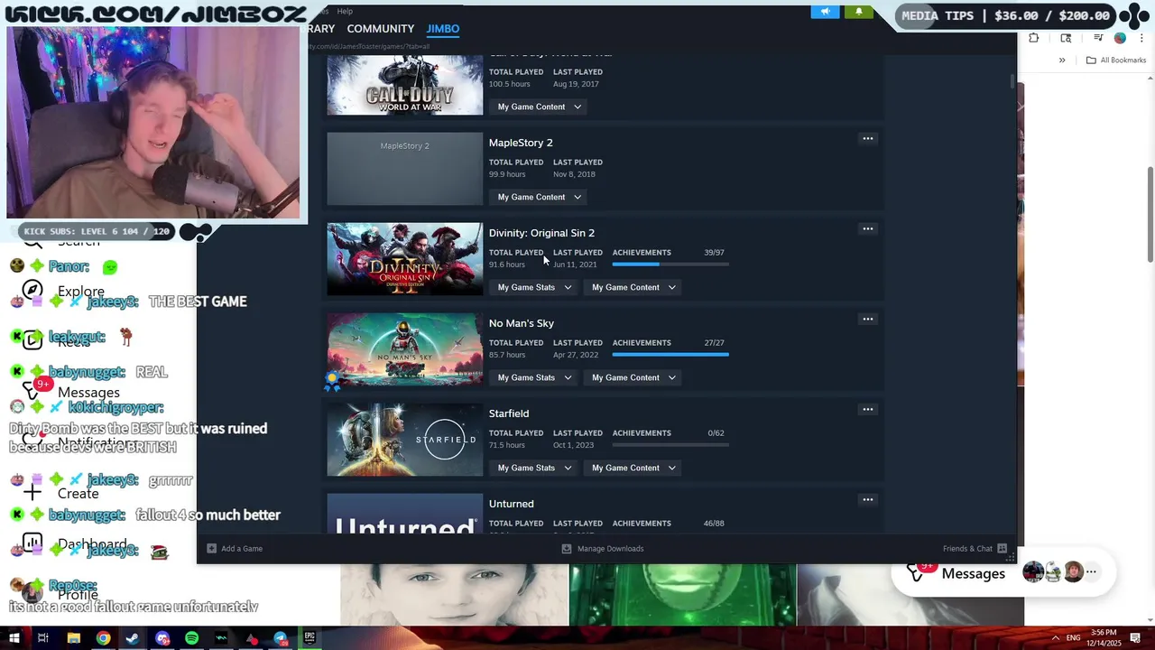
Task: Open the MapleStory 2 three-dot options
Action: (867, 139)
